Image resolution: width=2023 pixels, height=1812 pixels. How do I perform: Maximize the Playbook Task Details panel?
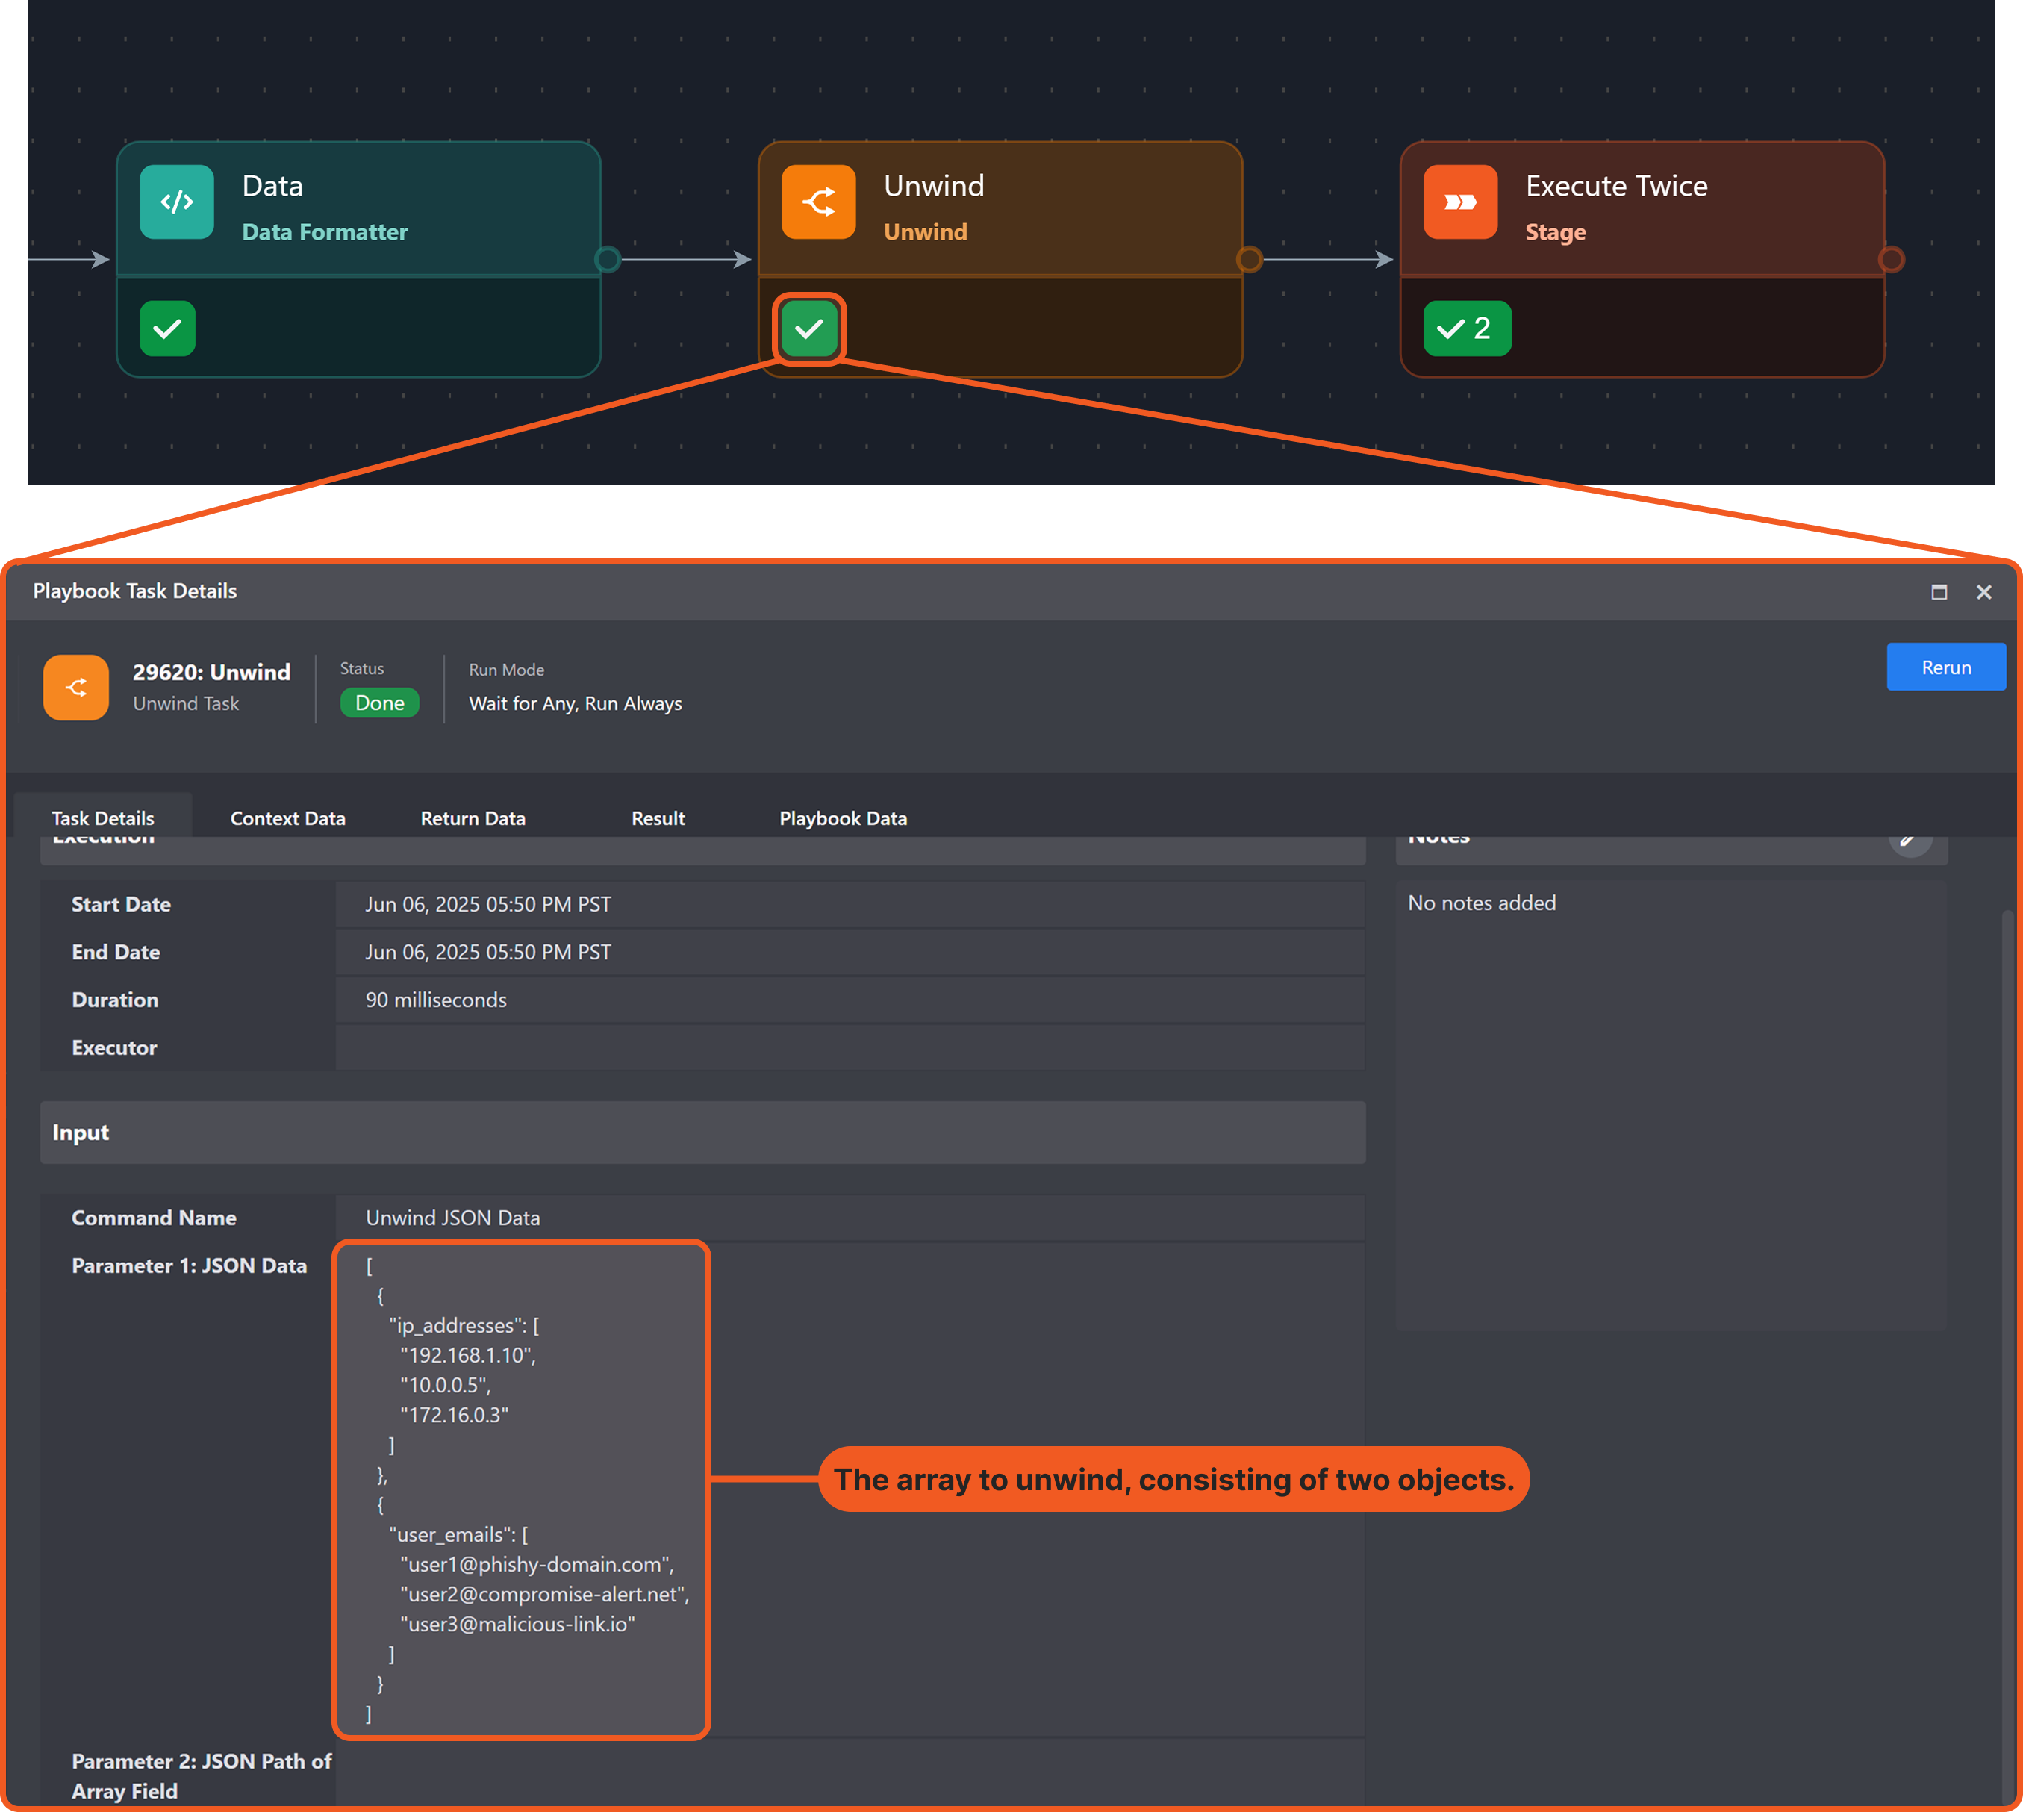pyautogui.click(x=1939, y=592)
